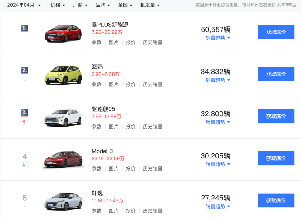The image size is (301, 220).
Task: Click the 秦PLUS新能源 car thumbnail
Action: (63, 33)
